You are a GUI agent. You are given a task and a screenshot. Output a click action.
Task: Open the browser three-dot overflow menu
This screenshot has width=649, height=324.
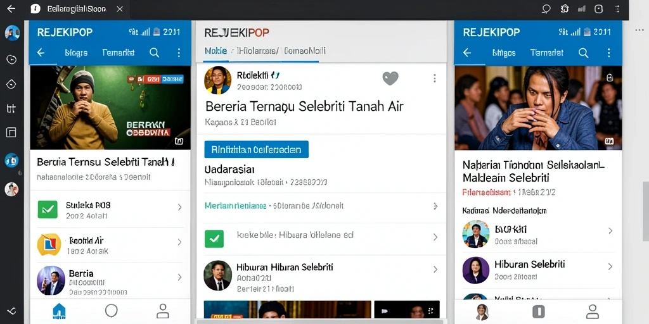(617, 9)
